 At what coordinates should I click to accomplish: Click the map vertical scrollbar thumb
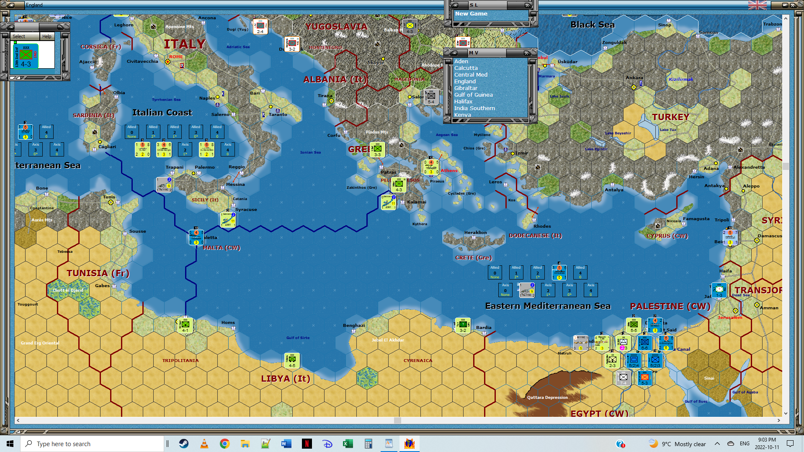click(x=786, y=166)
